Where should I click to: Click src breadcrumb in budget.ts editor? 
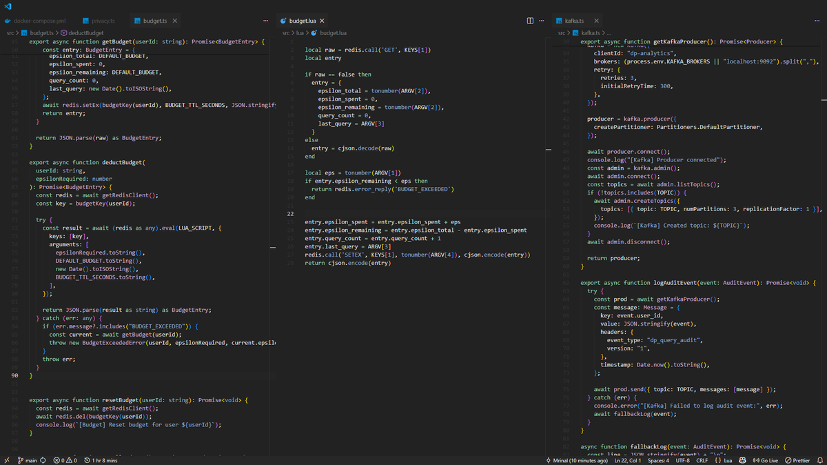pyautogui.click(x=11, y=32)
